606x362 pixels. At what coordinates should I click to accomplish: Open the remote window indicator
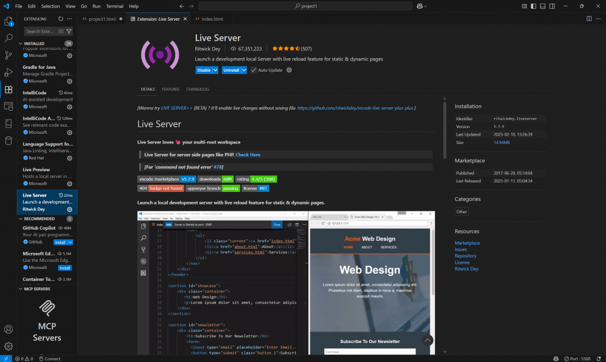(x=6, y=358)
